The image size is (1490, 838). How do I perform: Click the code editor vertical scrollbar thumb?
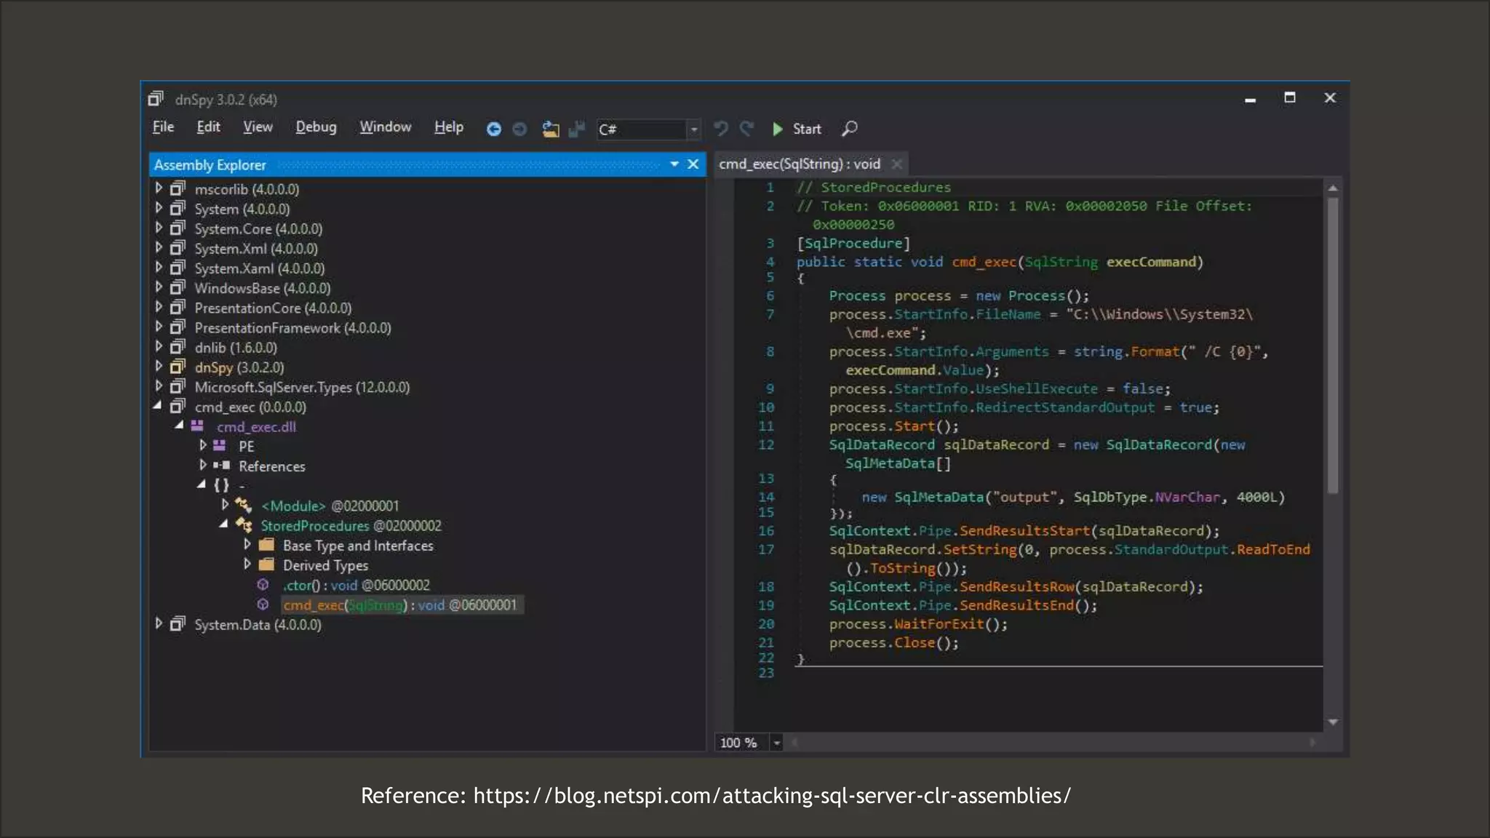tap(1333, 346)
